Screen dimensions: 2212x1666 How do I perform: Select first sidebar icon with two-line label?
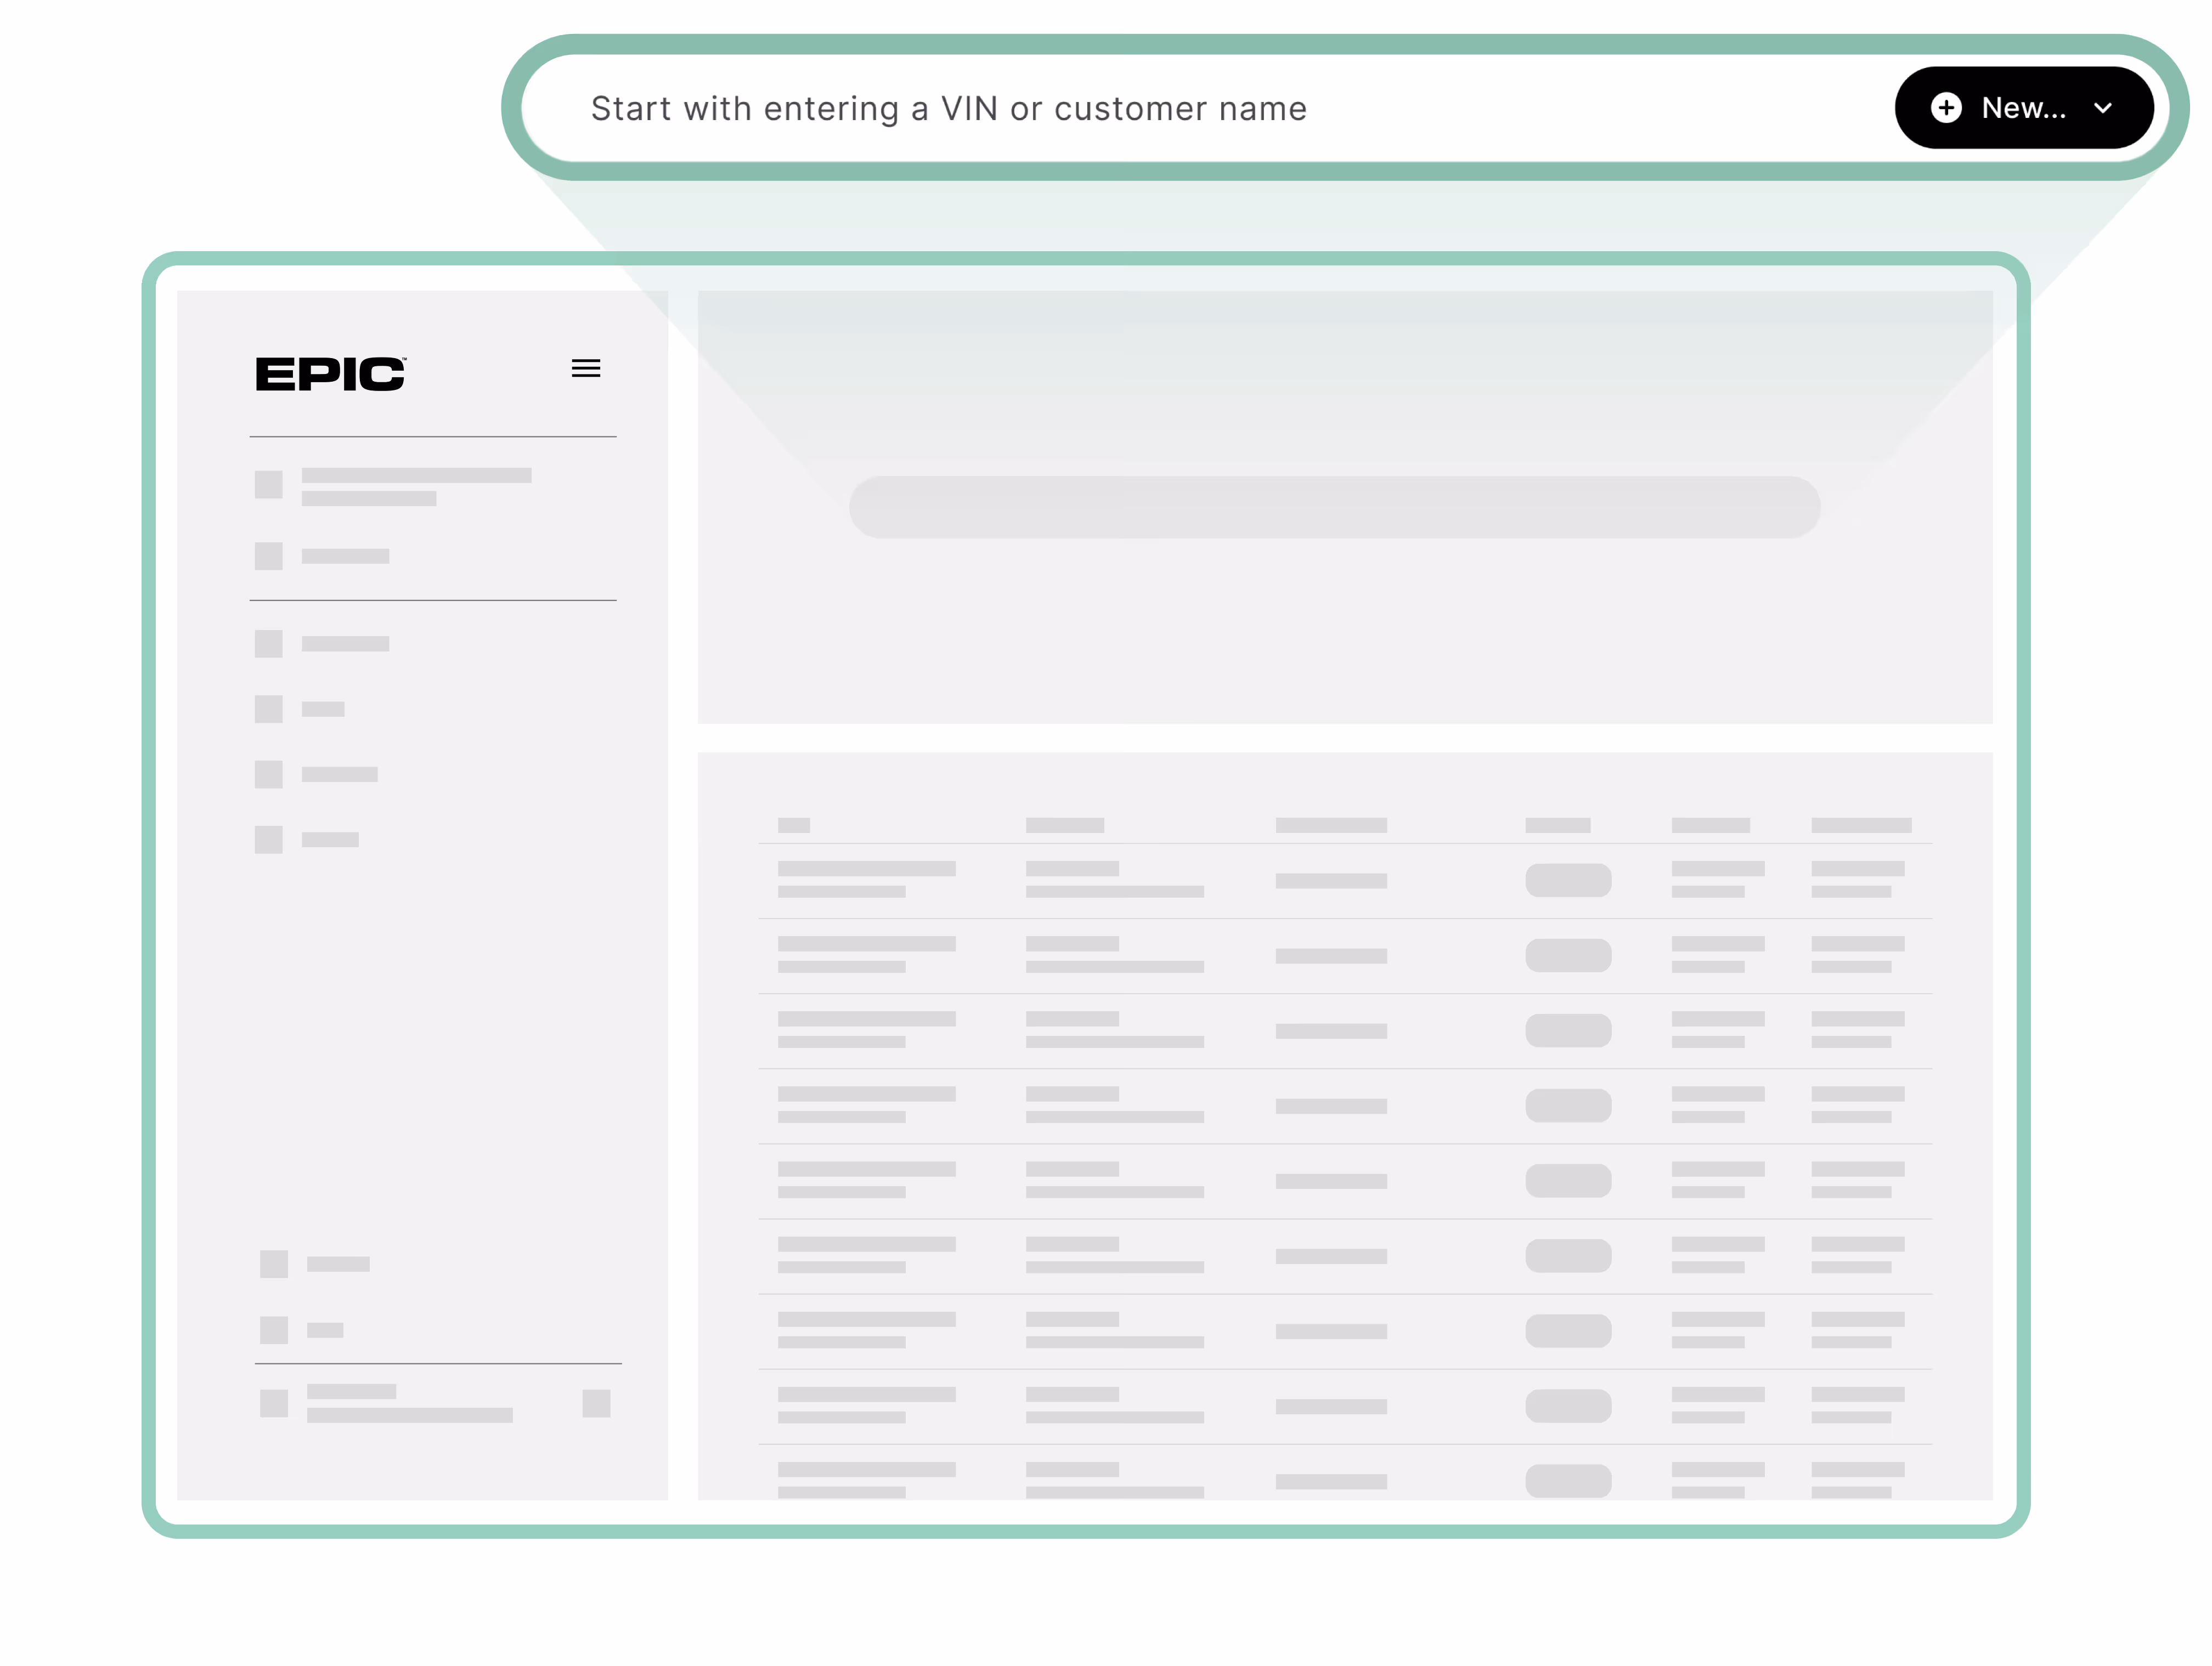(x=269, y=485)
